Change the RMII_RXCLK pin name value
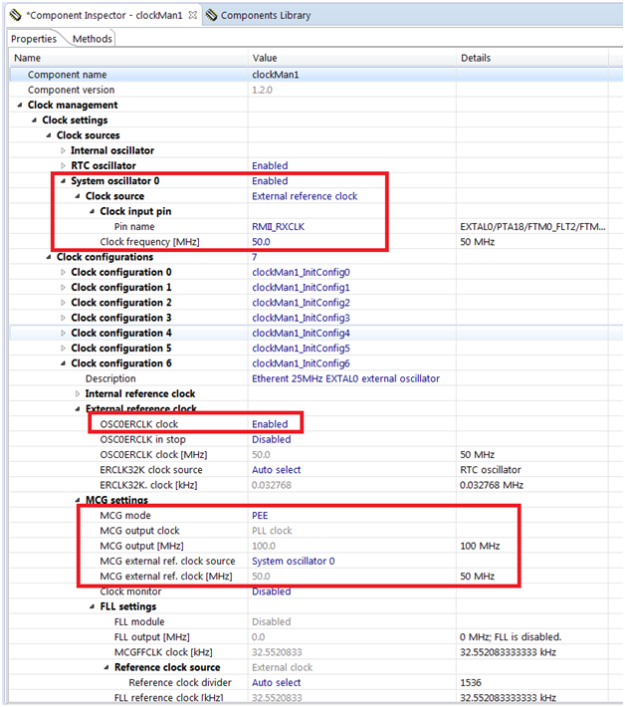The width and height of the screenshot is (625, 707). pos(278,227)
